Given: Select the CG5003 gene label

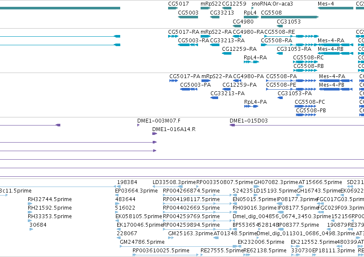Looking at the screenshot, I should pyautogui.click(x=188, y=12).
